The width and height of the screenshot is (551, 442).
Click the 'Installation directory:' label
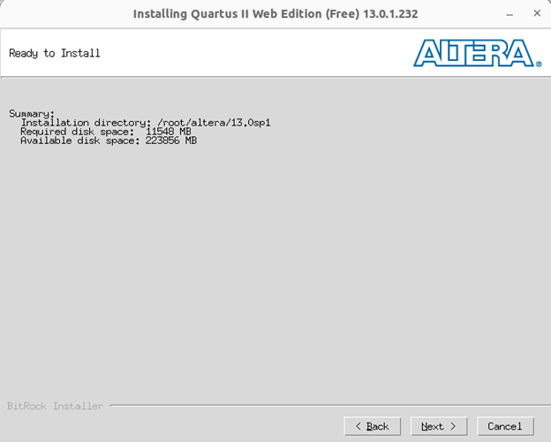coord(87,123)
